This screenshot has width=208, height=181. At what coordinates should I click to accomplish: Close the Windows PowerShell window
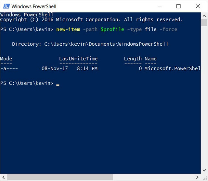[197, 6]
